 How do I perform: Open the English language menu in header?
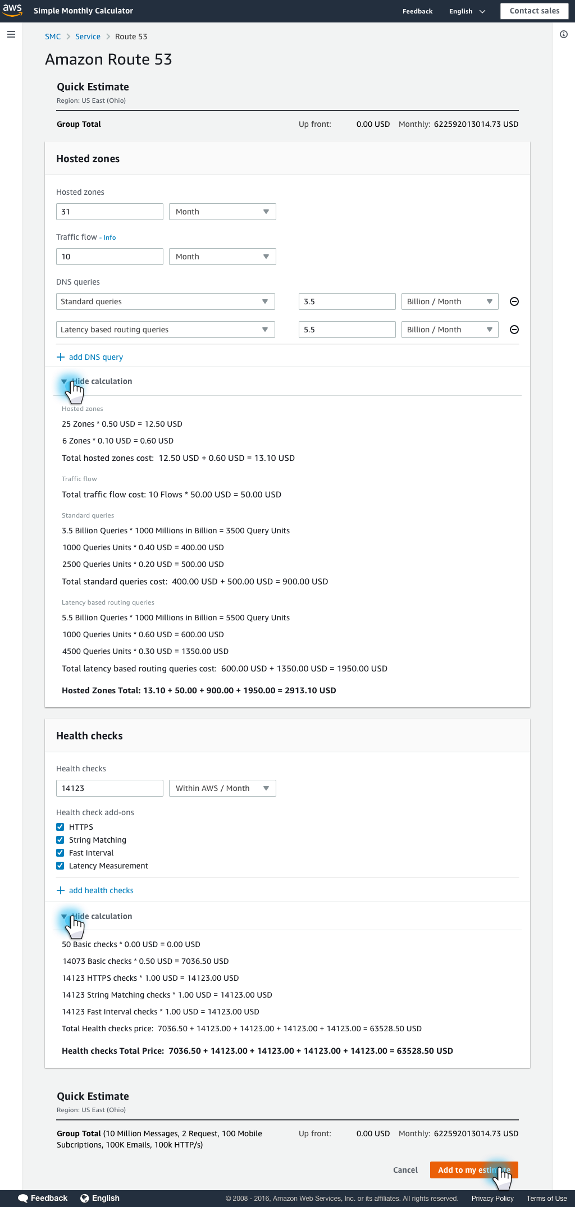(x=467, y=11)
